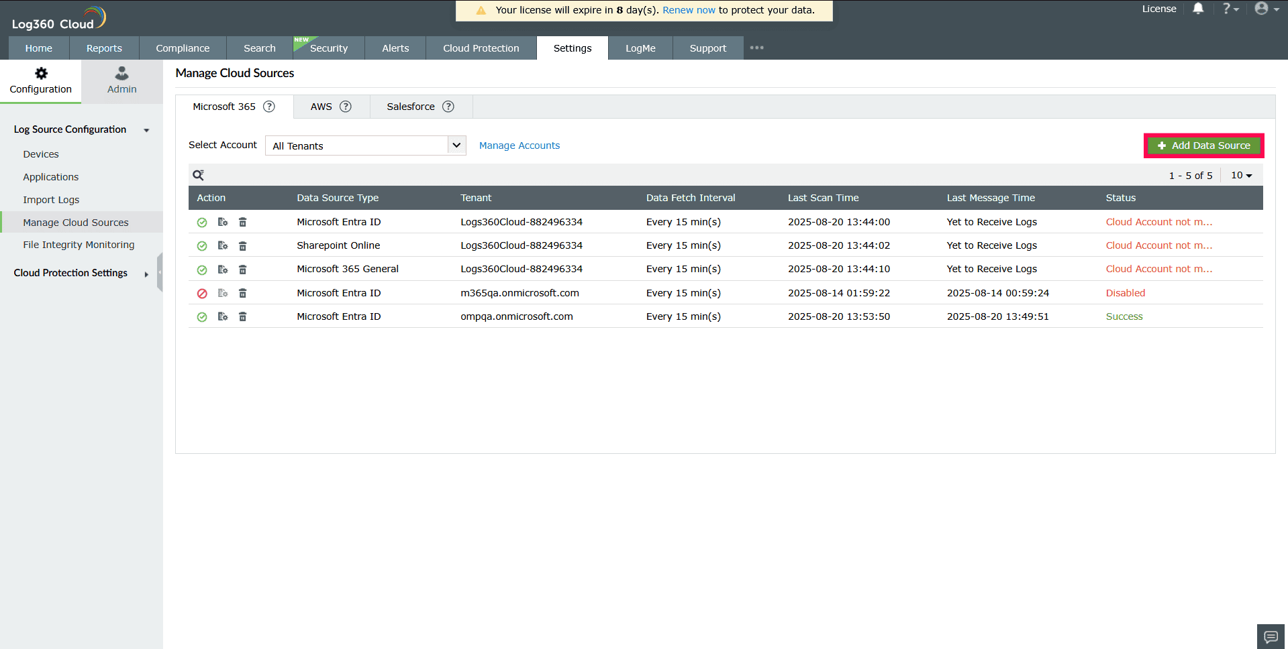Open the help question mark menu

click(x=1230, y=9)
